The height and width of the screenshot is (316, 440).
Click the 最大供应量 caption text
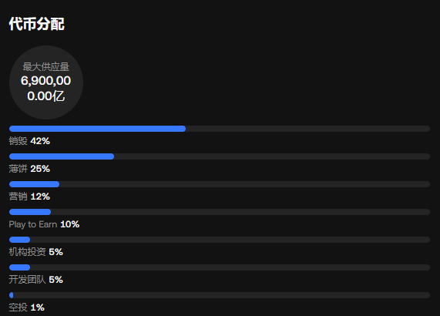pyautogui.click(x=46, y=67)
